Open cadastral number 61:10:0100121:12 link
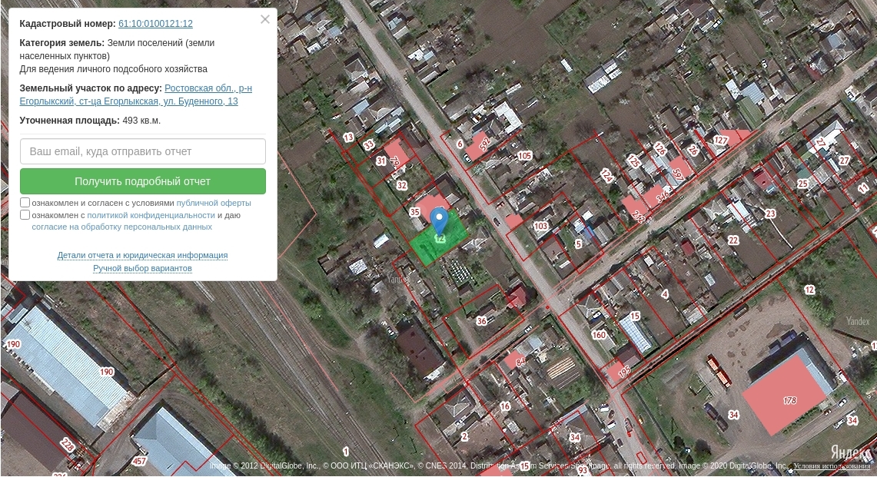 (x=155, y=24)
